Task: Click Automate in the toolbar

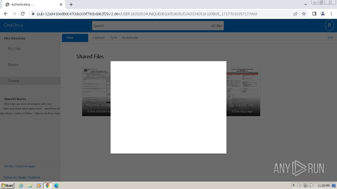Action: click(130, 38)
